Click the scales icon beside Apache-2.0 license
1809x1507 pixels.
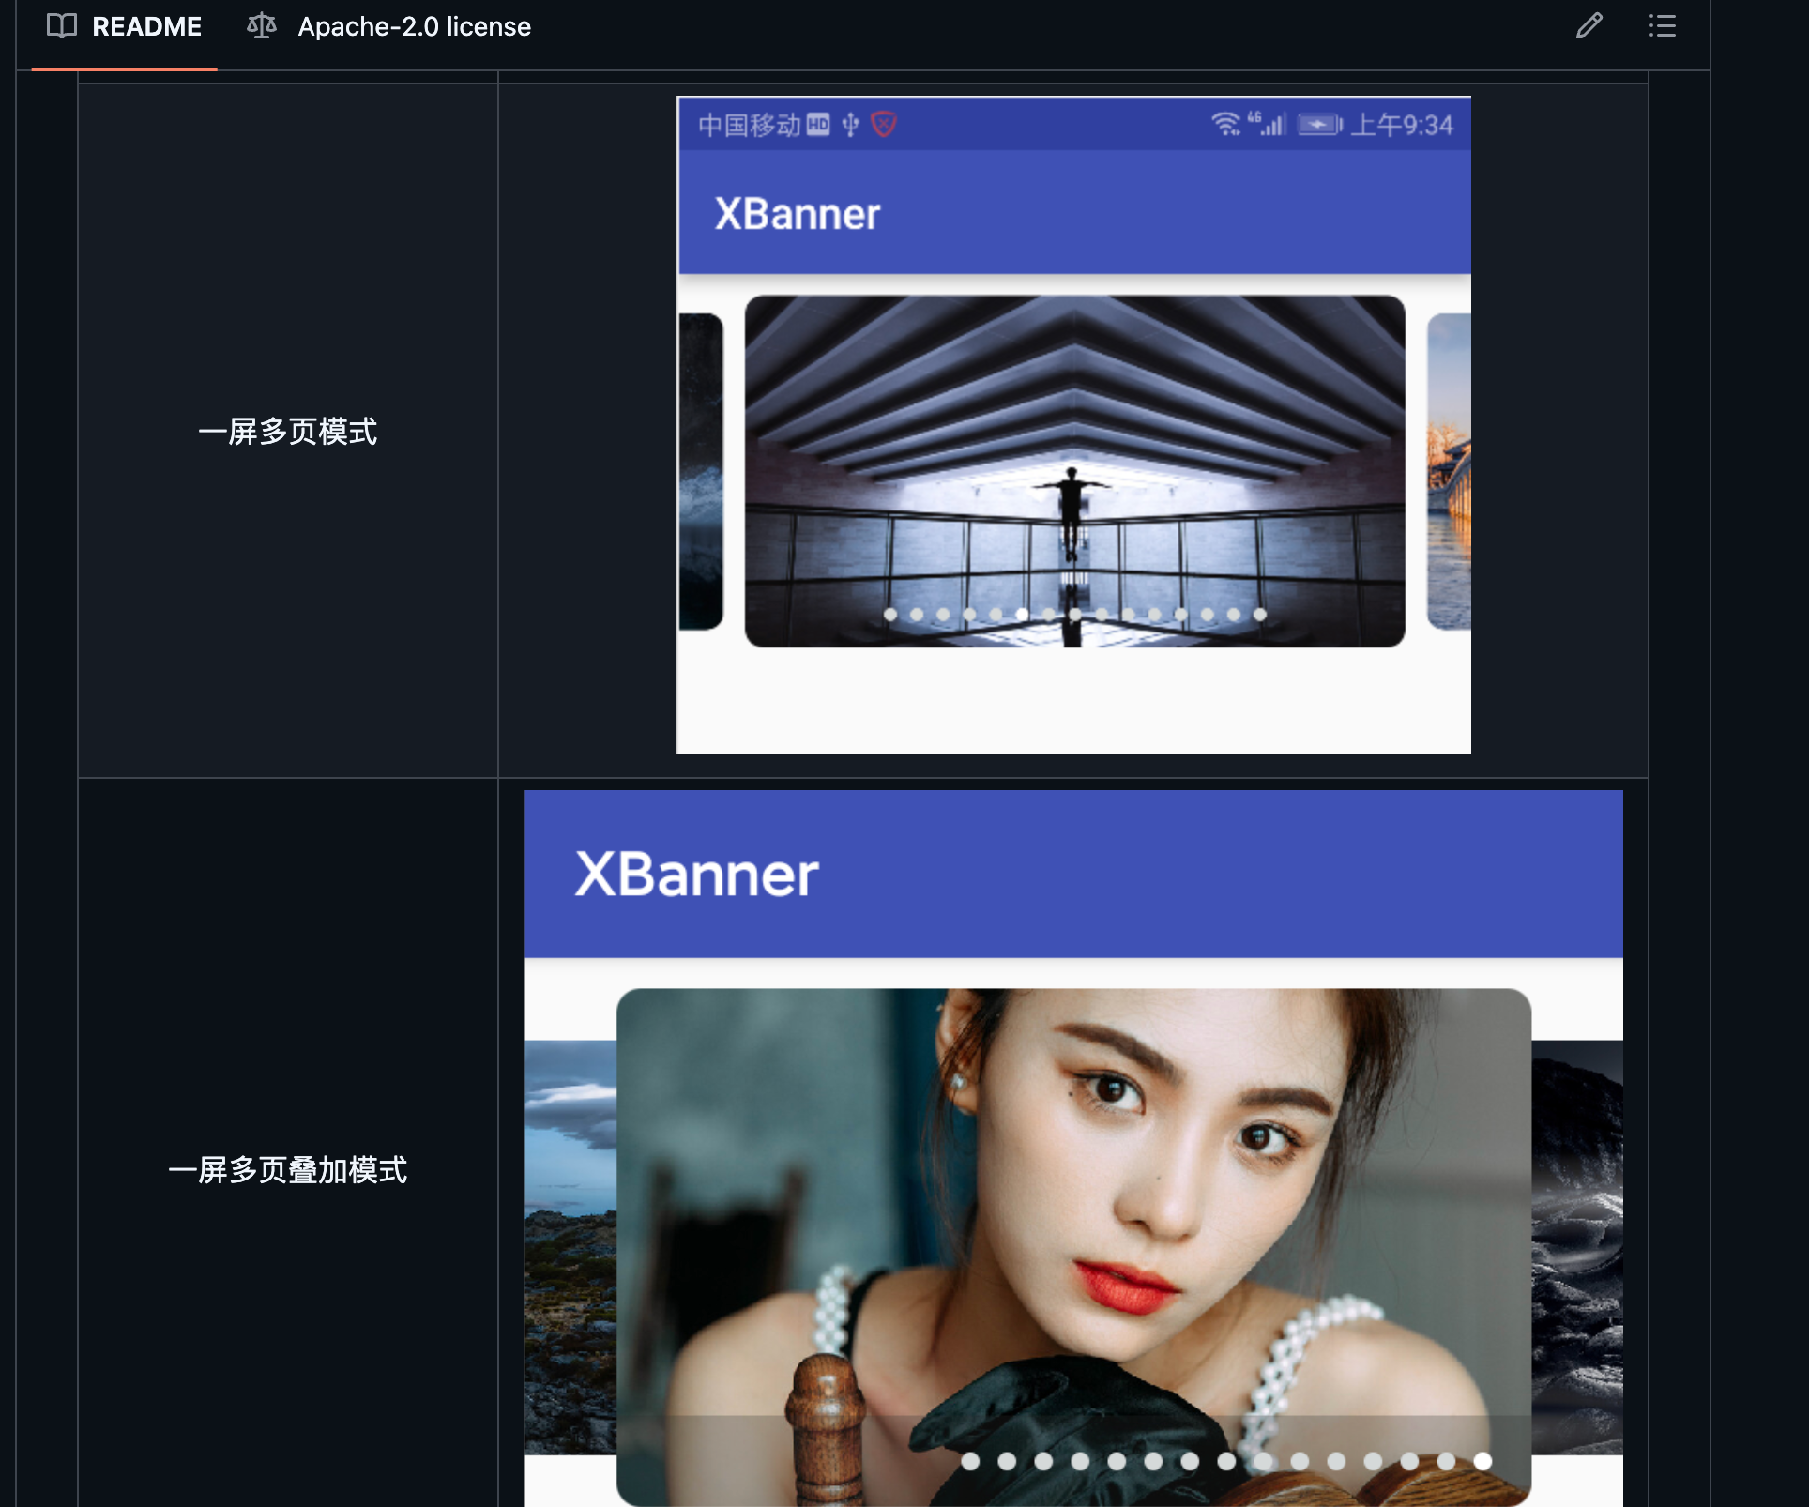[x=262, y=26]
